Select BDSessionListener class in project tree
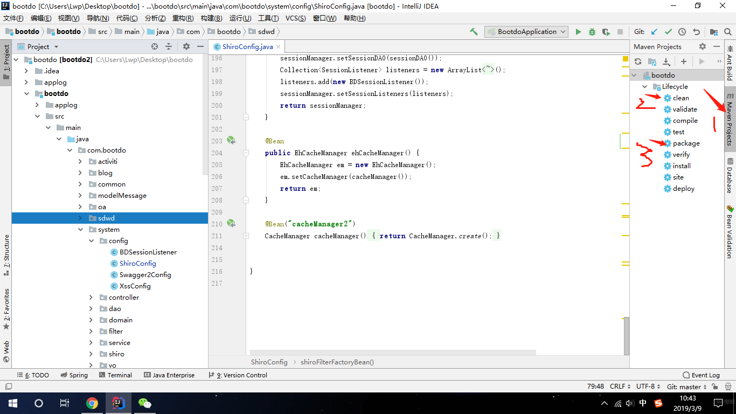Image resolution: width=736 pixels, height=414 pixels. (x=148, y=252)
